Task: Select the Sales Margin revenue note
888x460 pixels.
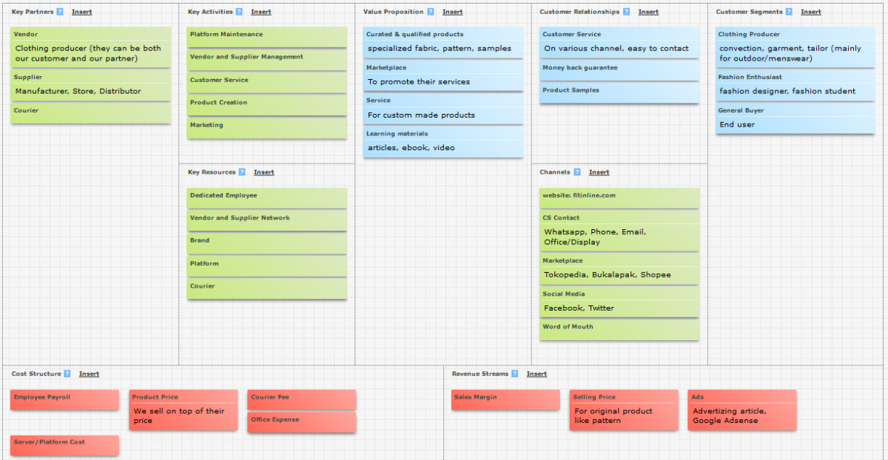Action: pyautogui.click(x=505, y=399)
